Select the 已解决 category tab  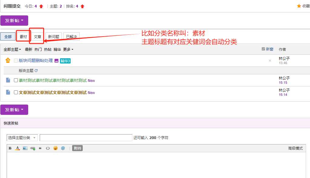72,37
